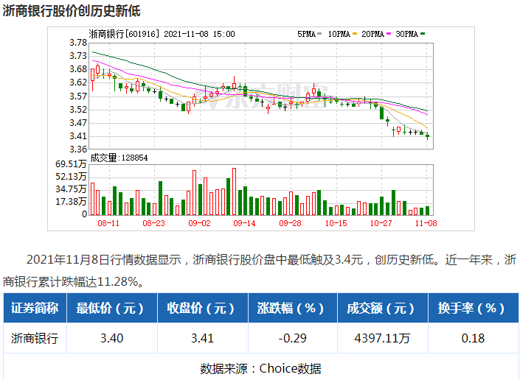The width and height of the screenshot is (520, 380).
Task: Click the change percent cell -0.29
Action: click(293, 338)
